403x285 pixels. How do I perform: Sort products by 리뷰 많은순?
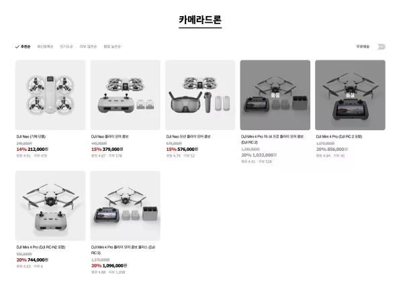pyautogui.click(x=88, y=47)
